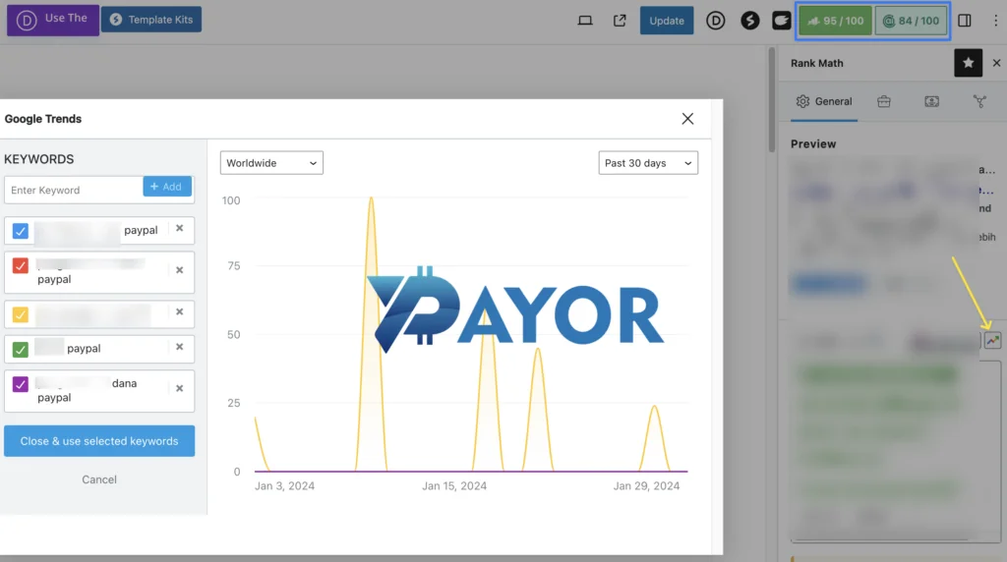Click the page vertical scrollbar
This screenshot has width=1007, height=562.
772,99
